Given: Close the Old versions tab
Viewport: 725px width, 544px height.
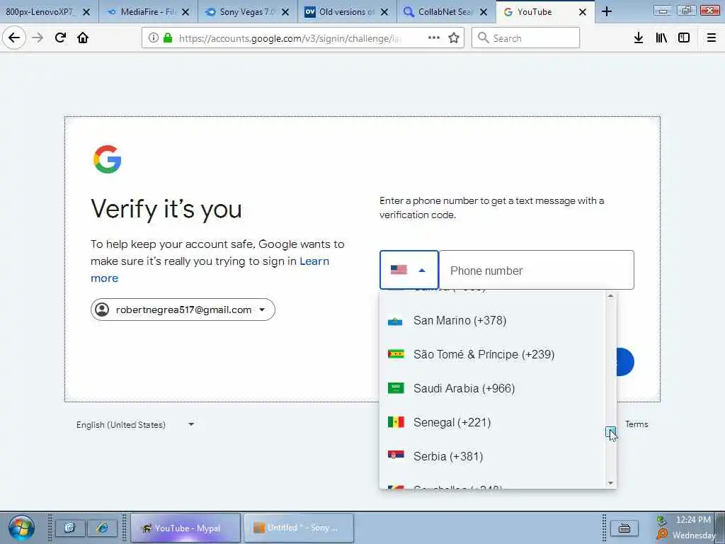Looking at the screenshot, I should [384, 12].
